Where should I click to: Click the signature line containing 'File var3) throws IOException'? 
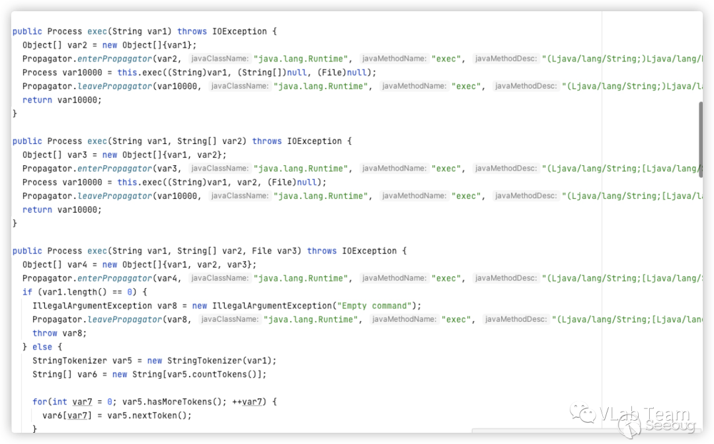tap(210, 250)
